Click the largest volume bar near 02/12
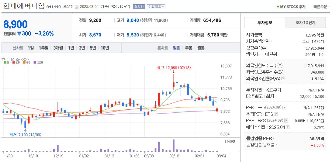The height and width of the screenshot is (162, 332). [x=174, y=146]
